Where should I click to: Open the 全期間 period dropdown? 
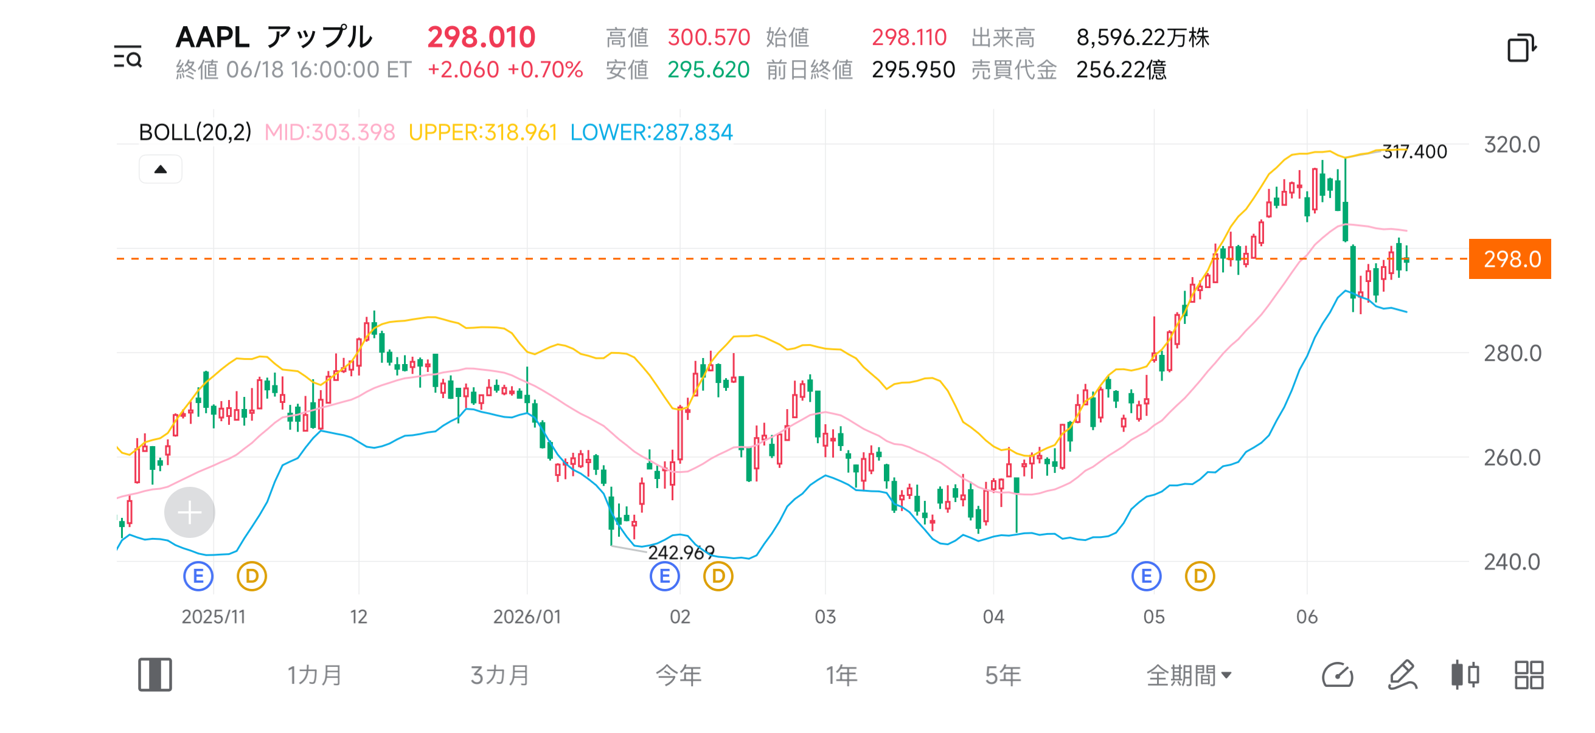1189,675
